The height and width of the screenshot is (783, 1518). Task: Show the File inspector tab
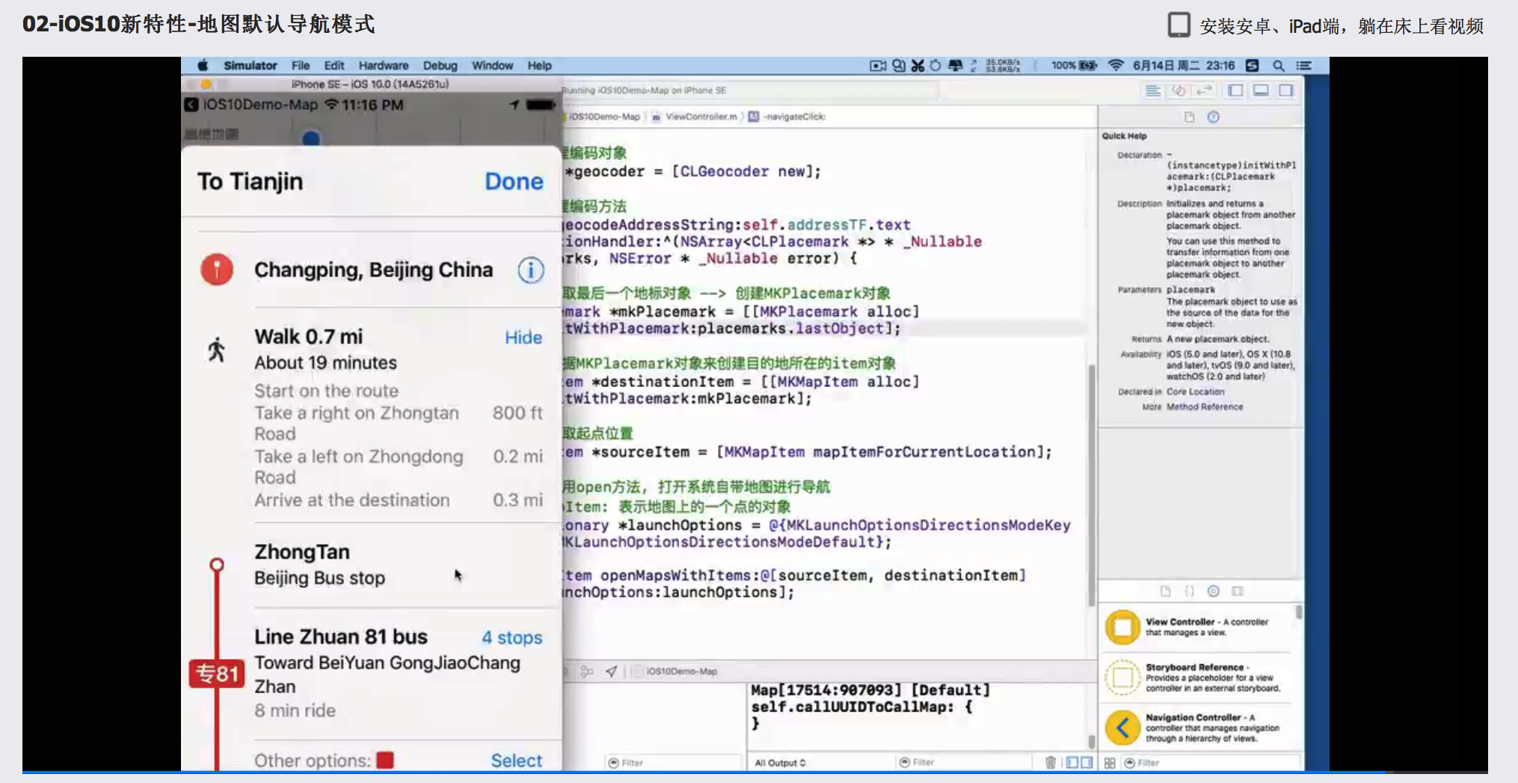point(1190,117)
